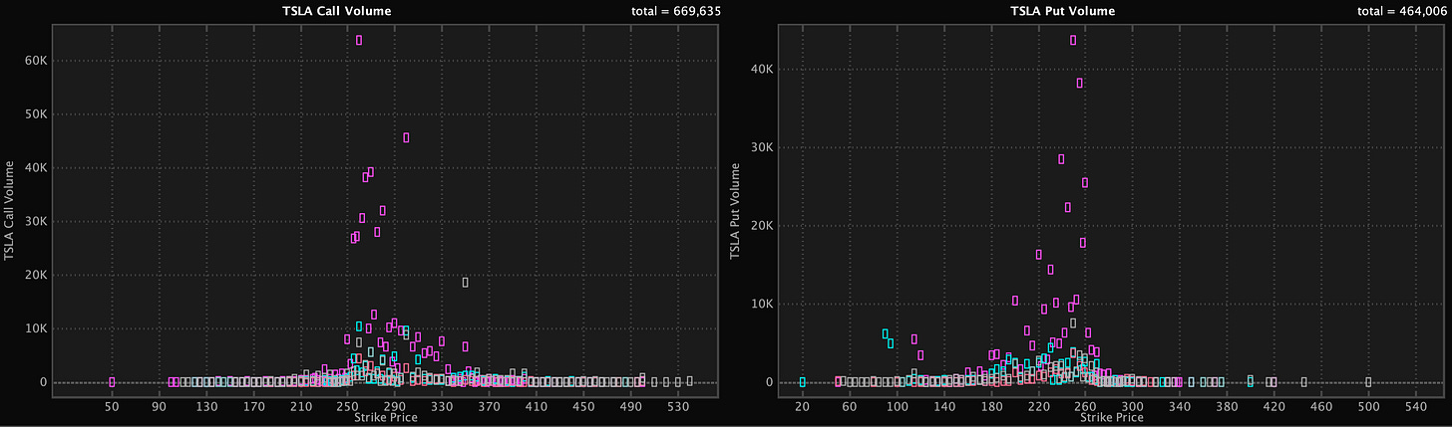This screenshot has height=427, width=1452.
Task: Select the magenta call point near 45K
Action: click(406, 137)
